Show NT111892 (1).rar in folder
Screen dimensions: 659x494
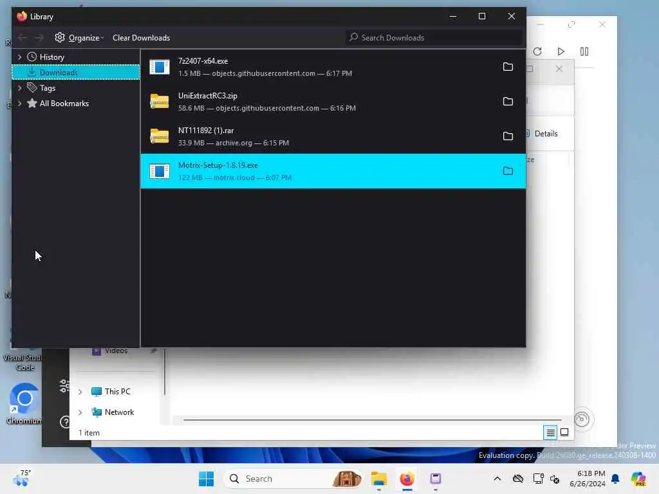pyautogui.click(x=508, y=136)
